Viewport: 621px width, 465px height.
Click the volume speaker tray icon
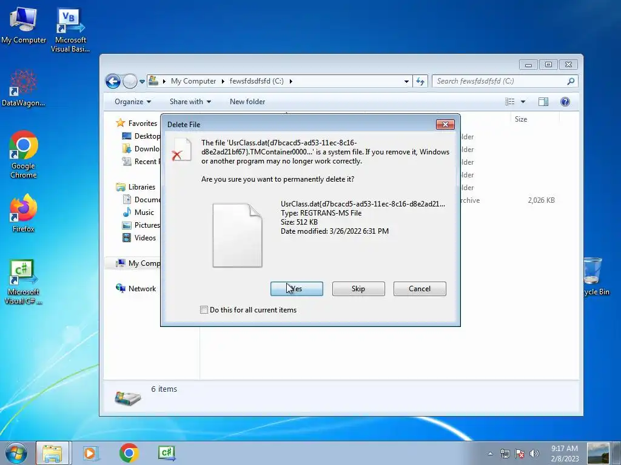tap(534, 453)
